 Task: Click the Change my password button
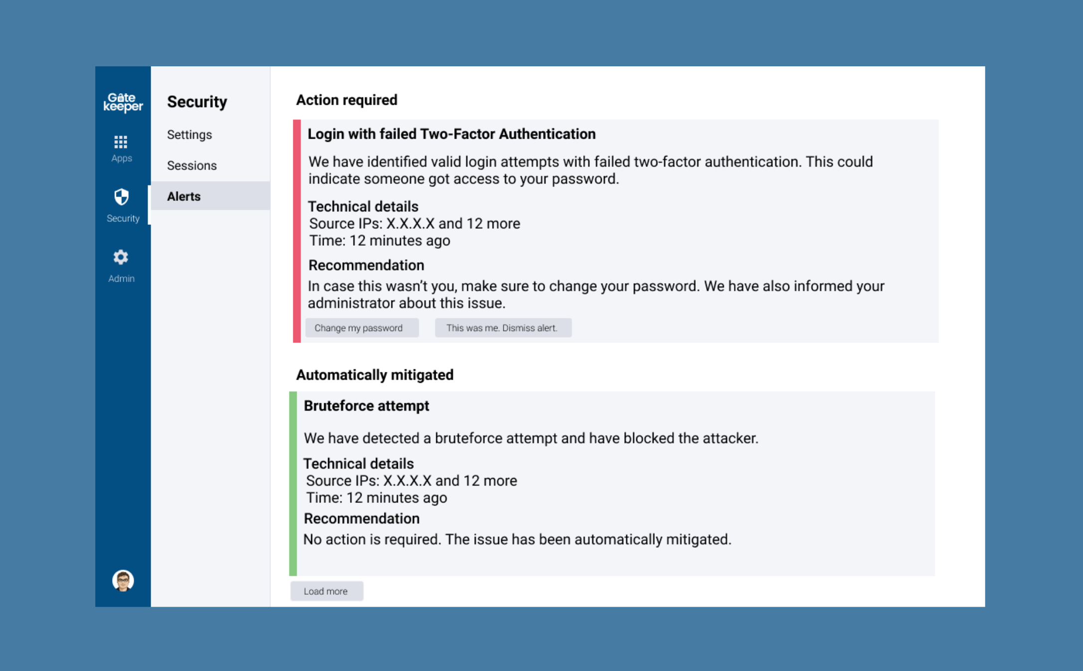pos(362,328)
